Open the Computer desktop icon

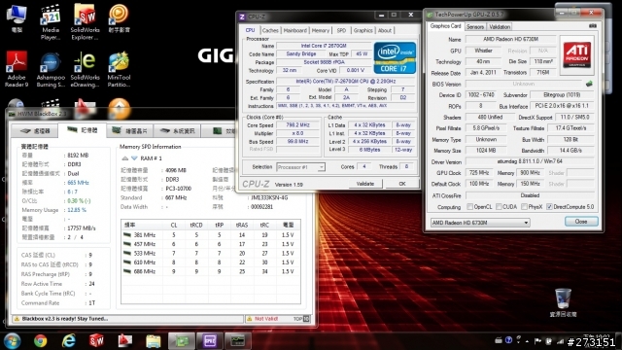coord(17,17)
